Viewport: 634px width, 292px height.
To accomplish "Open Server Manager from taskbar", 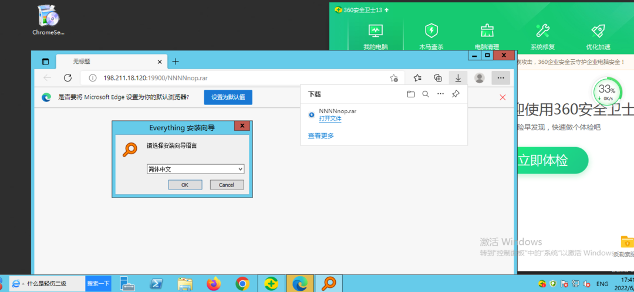I will click(127, 284).
